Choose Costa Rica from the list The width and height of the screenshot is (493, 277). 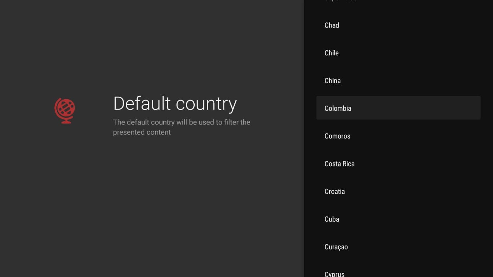(339, 164)
